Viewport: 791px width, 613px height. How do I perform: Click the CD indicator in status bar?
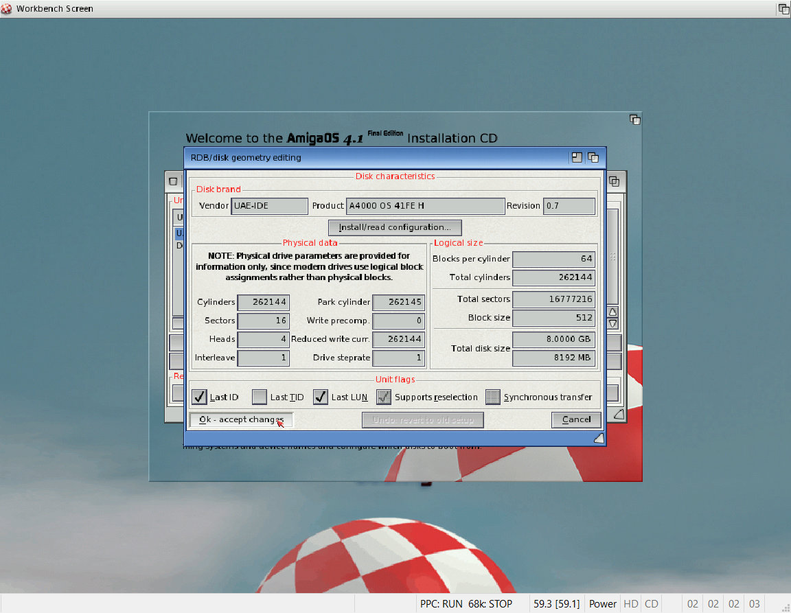651,604
